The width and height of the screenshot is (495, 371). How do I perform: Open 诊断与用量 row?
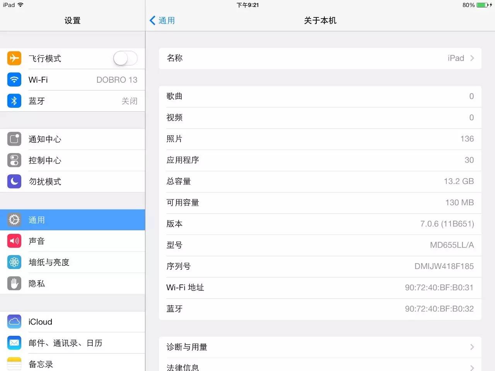coord(320,347)
